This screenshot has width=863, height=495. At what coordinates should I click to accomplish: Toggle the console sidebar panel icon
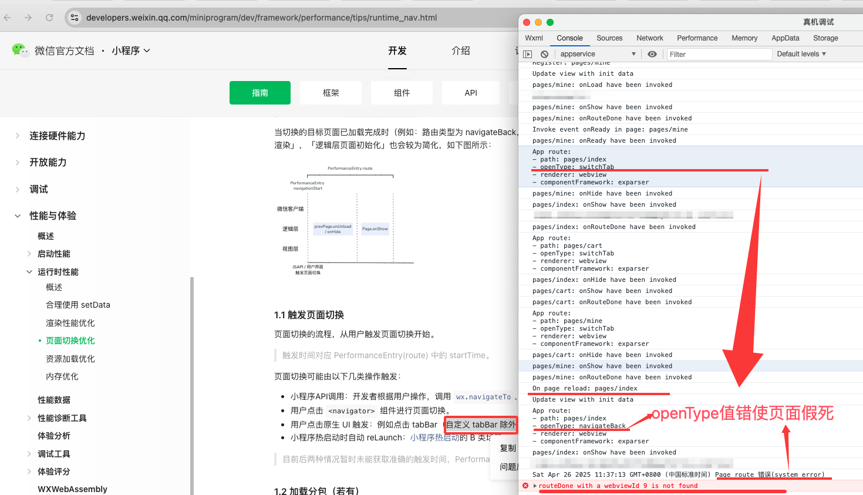pyautogui.click(x=527, y=54)
